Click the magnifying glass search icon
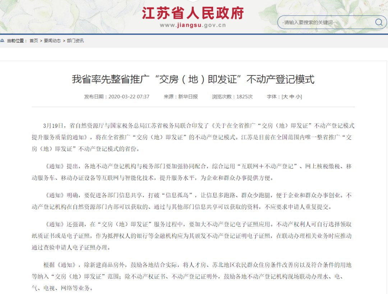 click(x=379, y=23)
